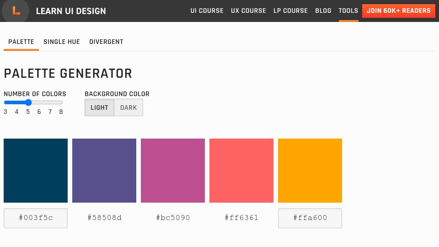Screen dimensions: 439x247
Task: Click the purple #58508d swatch
Action: (104, 171)
